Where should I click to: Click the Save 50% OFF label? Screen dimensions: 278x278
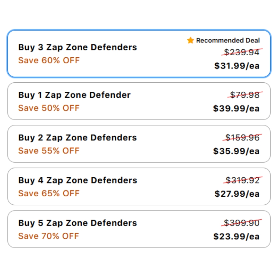49,108
